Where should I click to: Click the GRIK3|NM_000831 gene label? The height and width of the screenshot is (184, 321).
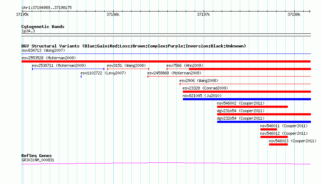(x=38, y=160)
